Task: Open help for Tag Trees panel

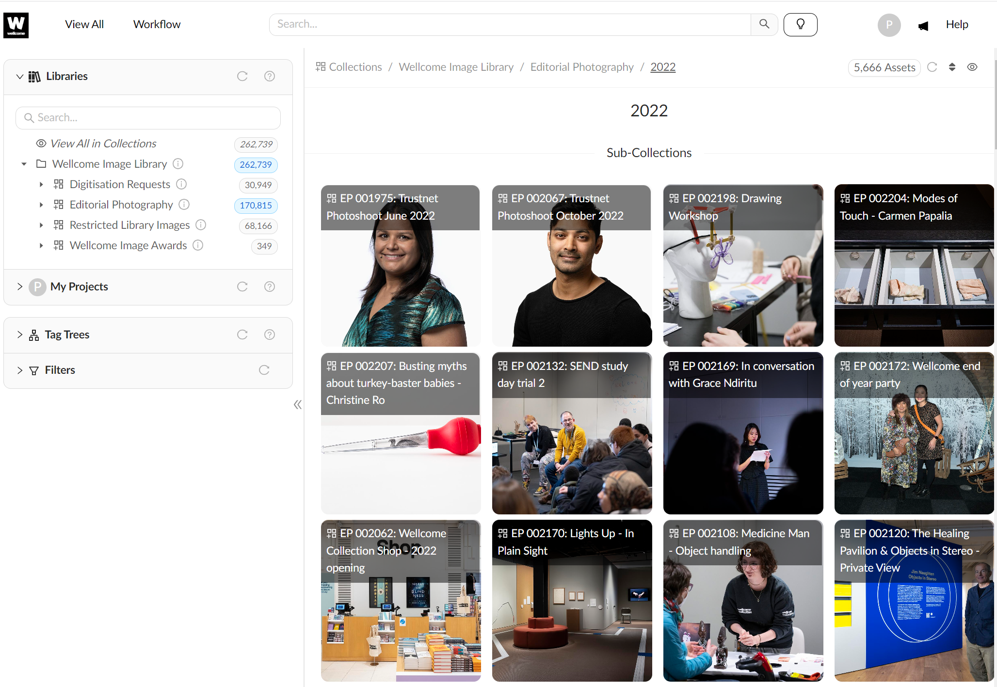Action: [x=270, y=335]
